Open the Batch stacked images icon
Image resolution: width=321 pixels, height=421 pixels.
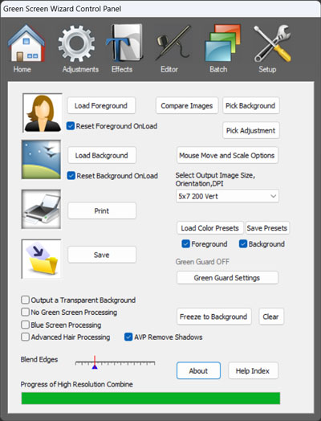(x=222, y=43)
